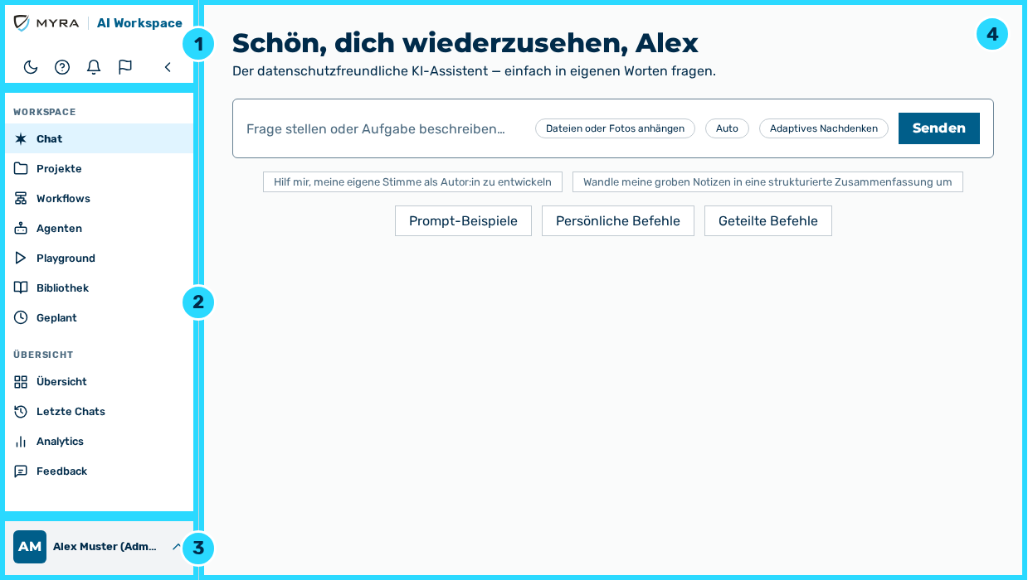Open Projekte folder icon
The width and height of the screenshot is (1028, 580).
[x=21, y=168]
